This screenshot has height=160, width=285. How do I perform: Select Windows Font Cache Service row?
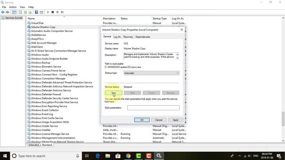47,118
